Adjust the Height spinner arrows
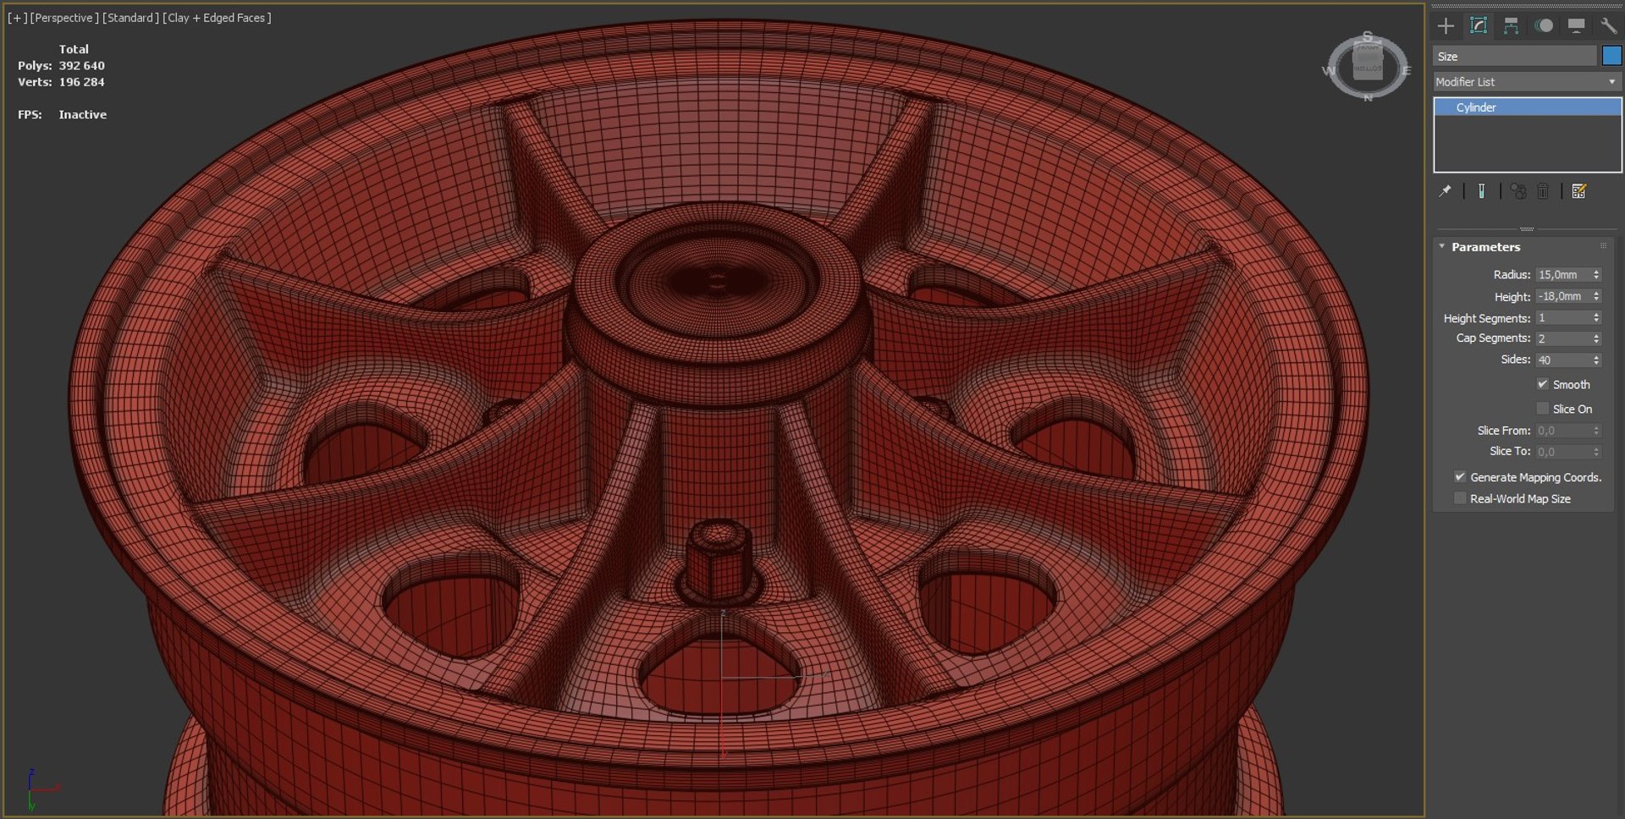1625x819 pixels. coord(1596,296)
